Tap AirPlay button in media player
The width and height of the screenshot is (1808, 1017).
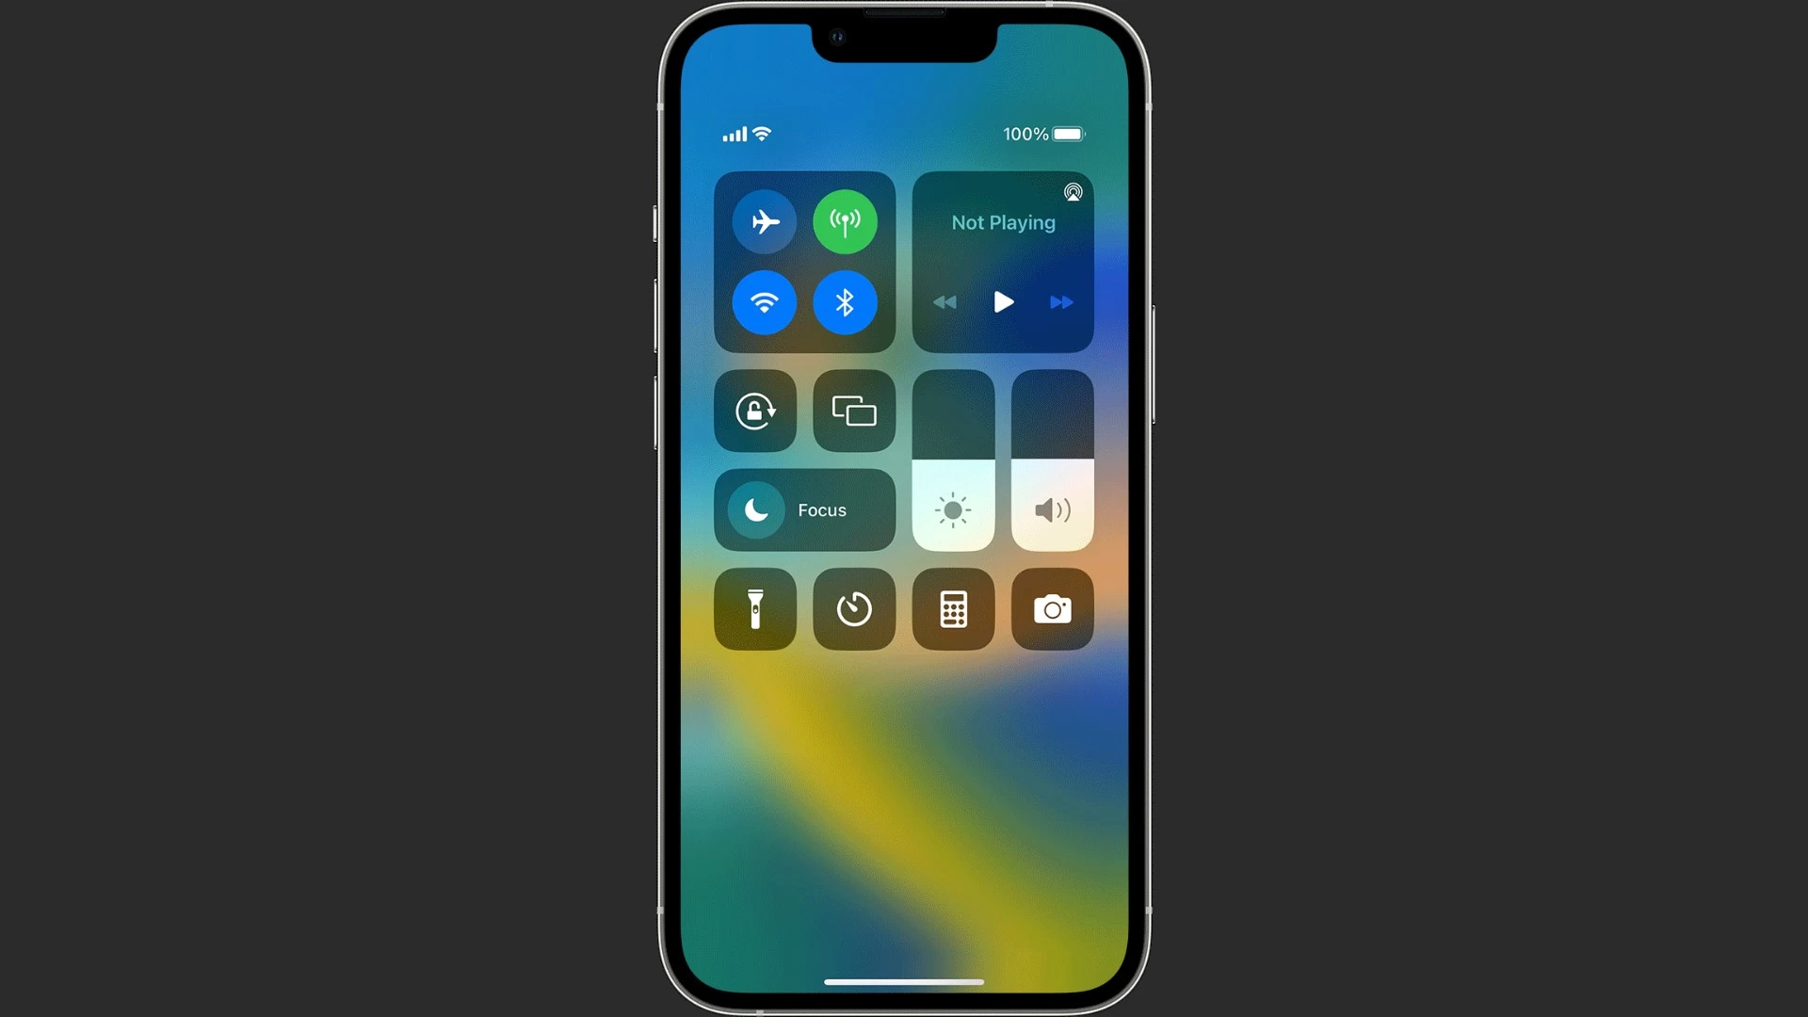[1073, 191]
